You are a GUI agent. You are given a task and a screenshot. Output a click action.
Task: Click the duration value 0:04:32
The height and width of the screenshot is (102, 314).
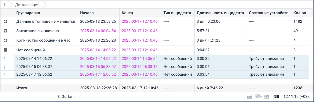[203, 50]
